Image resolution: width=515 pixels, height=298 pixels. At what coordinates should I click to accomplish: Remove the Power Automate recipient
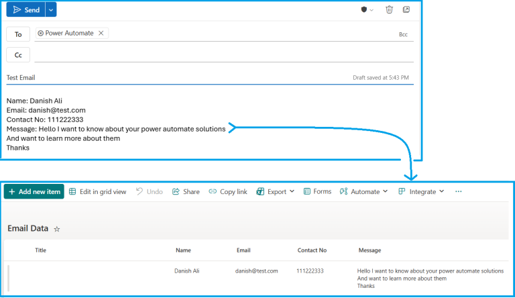101,33
